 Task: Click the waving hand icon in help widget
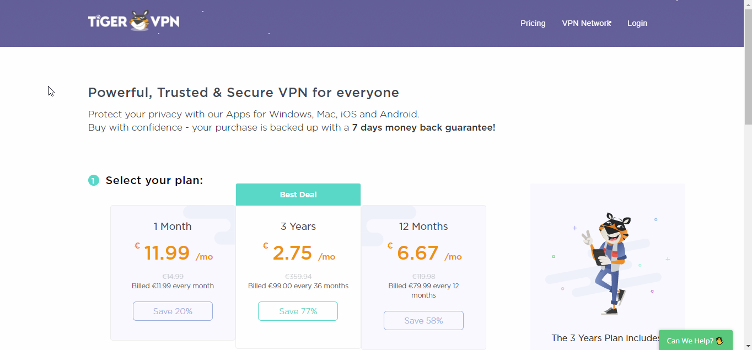coord(719,341)
